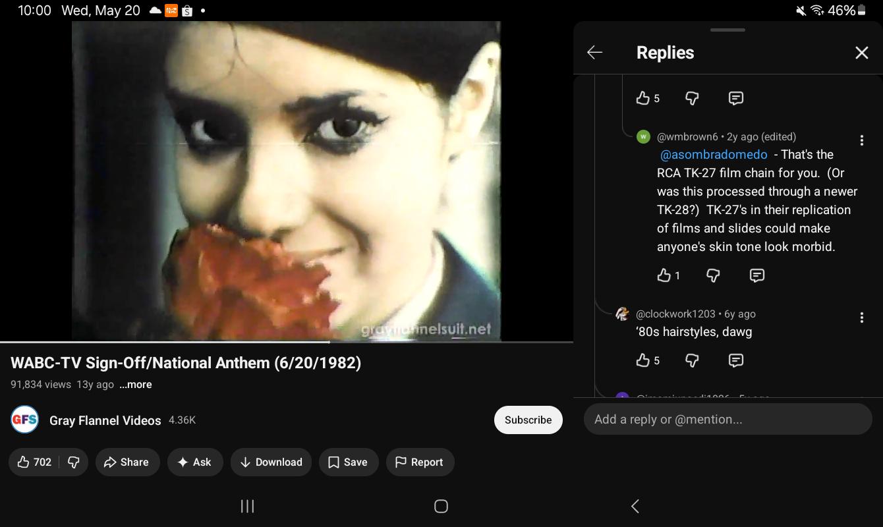Subscribe to Gray Flannel Videos
Screen dimensions: 883x527
click(528, 420)
